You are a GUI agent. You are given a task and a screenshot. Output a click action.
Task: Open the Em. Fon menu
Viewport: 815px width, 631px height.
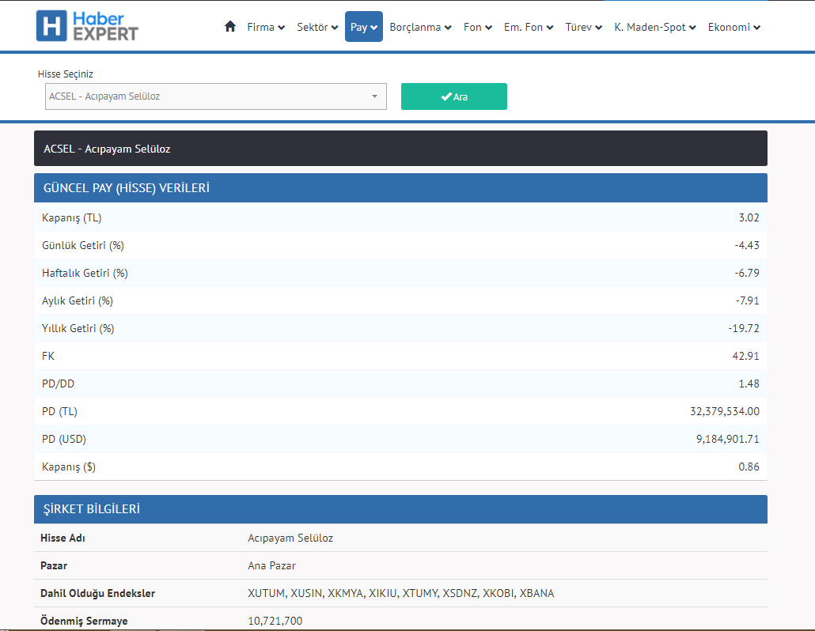point(529,27)
